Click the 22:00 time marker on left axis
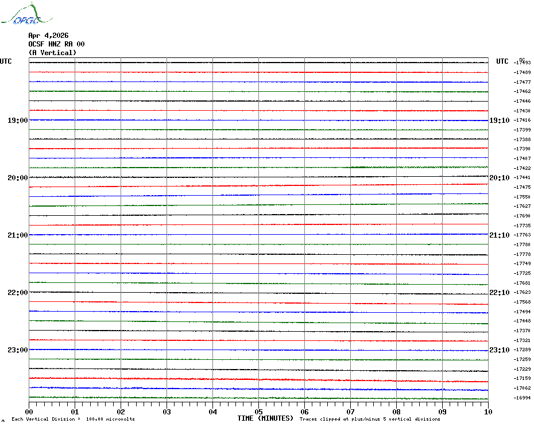The image size is (534, 427). [17, 293]
